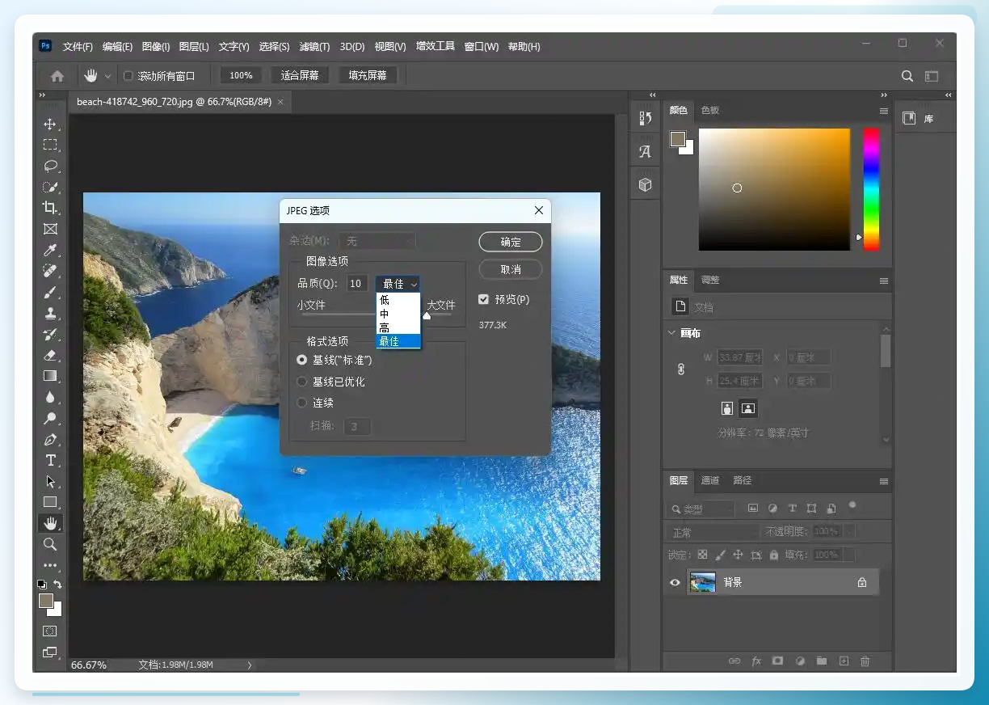This screenshot has height=705, width=989.
Task: Select the Gradient tool
Action: click(50, 376)
